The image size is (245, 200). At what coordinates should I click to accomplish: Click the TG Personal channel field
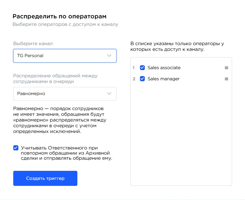[65, 56]
